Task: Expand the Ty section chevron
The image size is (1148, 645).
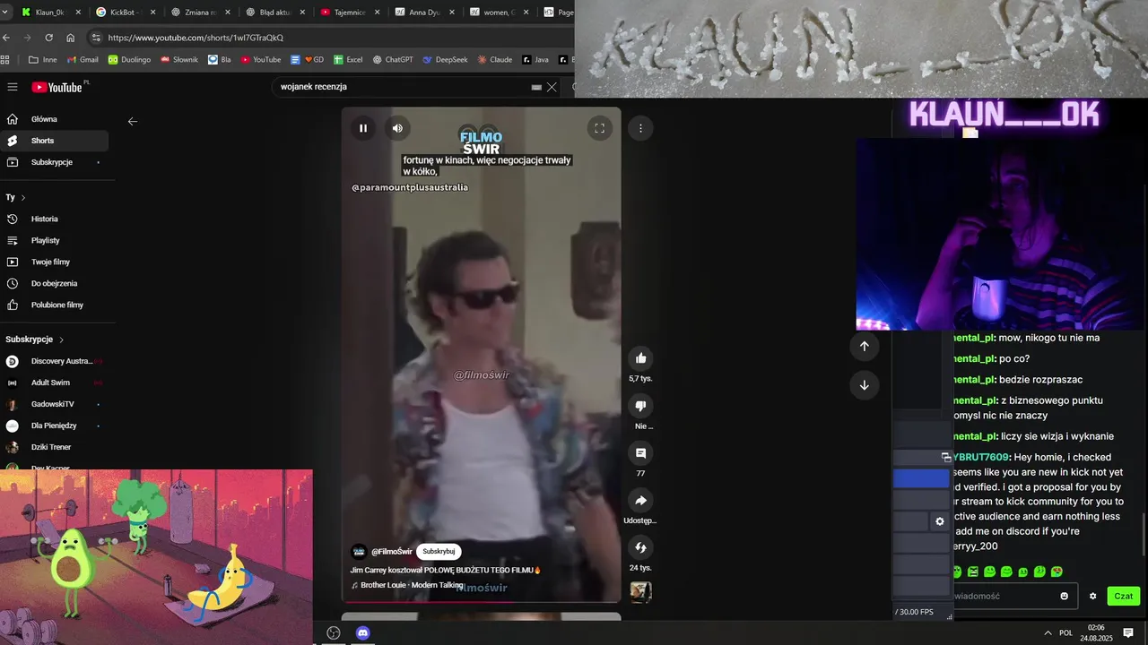Action: click(x=23, y=197)
